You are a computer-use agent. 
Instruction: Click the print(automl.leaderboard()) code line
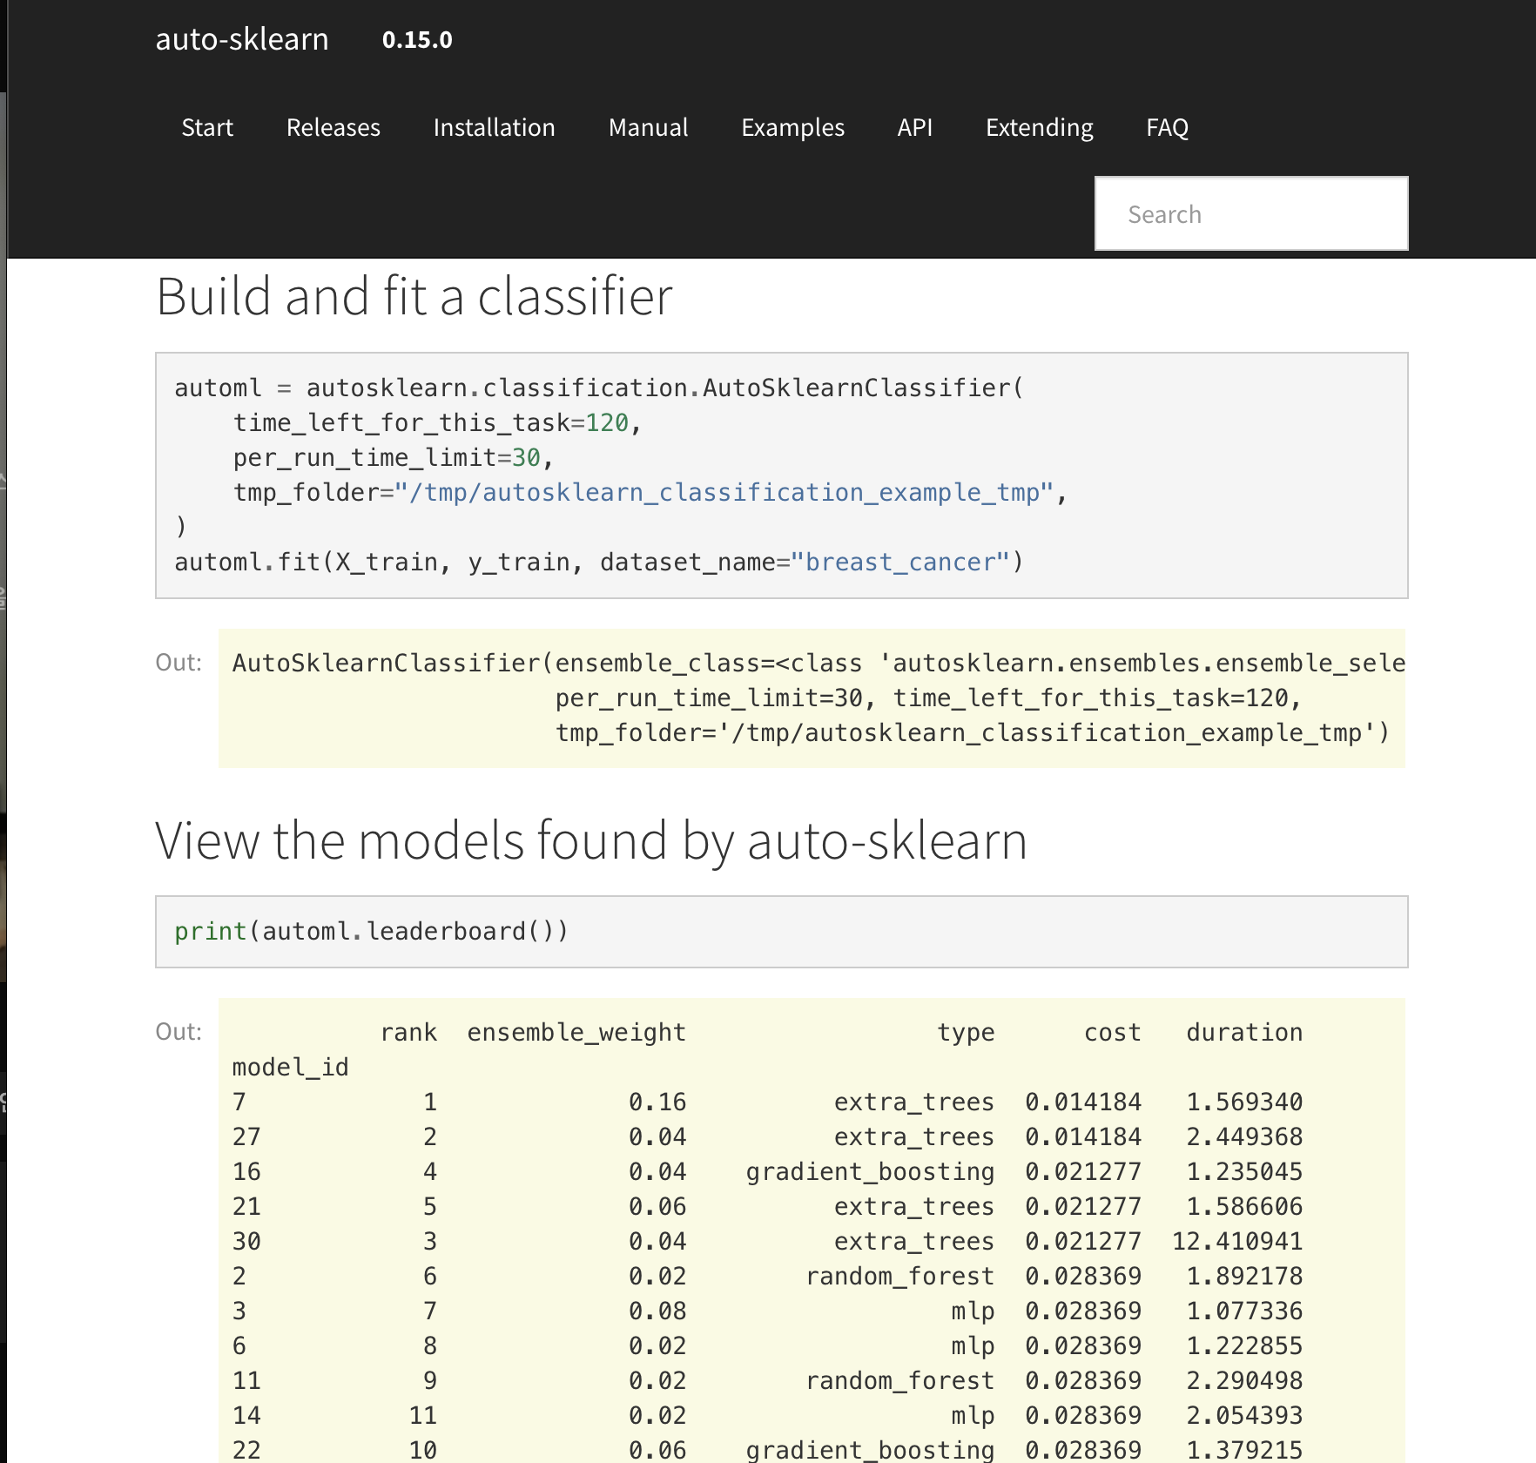371,931
